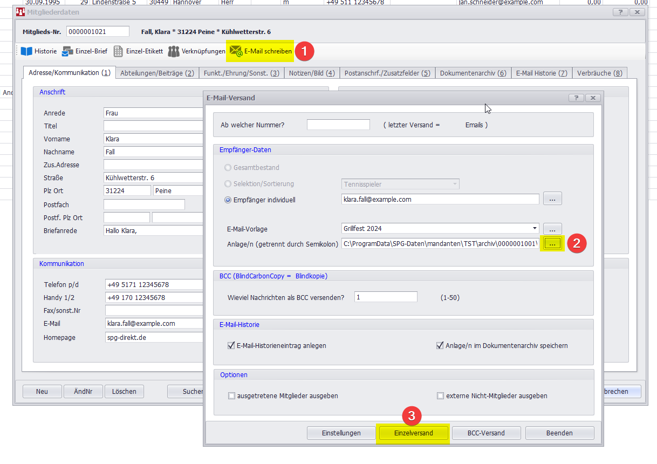The image size is (657, 464).
Task: Click the Einzel-Brief toolbar icon
Action: pyautogui.click(x=85, y=51)
